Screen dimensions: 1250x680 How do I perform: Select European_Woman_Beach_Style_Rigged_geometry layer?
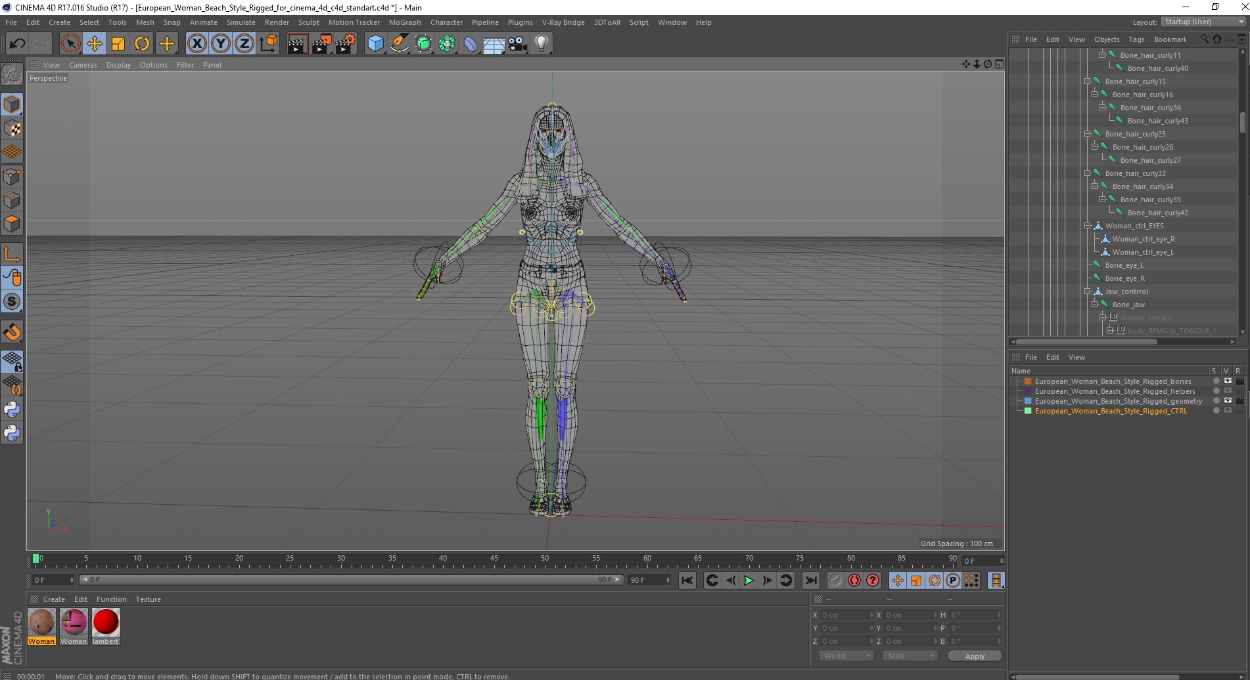(x=1118, y=401)
